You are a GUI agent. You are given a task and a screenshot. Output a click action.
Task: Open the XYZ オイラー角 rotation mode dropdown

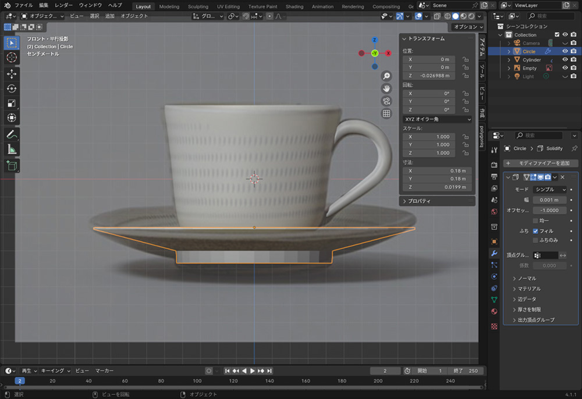[437, 119]
